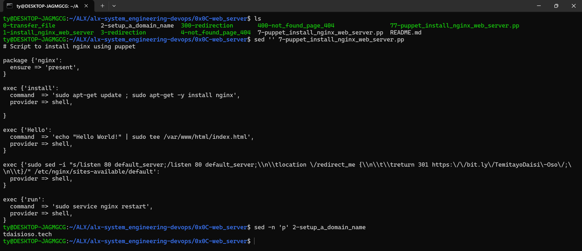Viewport: 582px width, 251px height.
Task: Click the echo "Hello World!" command line
Action: click(132, 137)
